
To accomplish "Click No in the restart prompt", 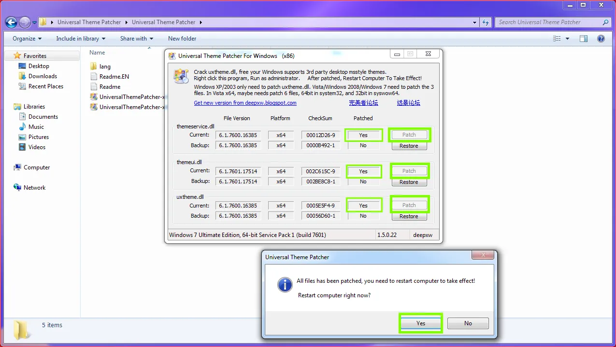I will (x=468, y=323).
